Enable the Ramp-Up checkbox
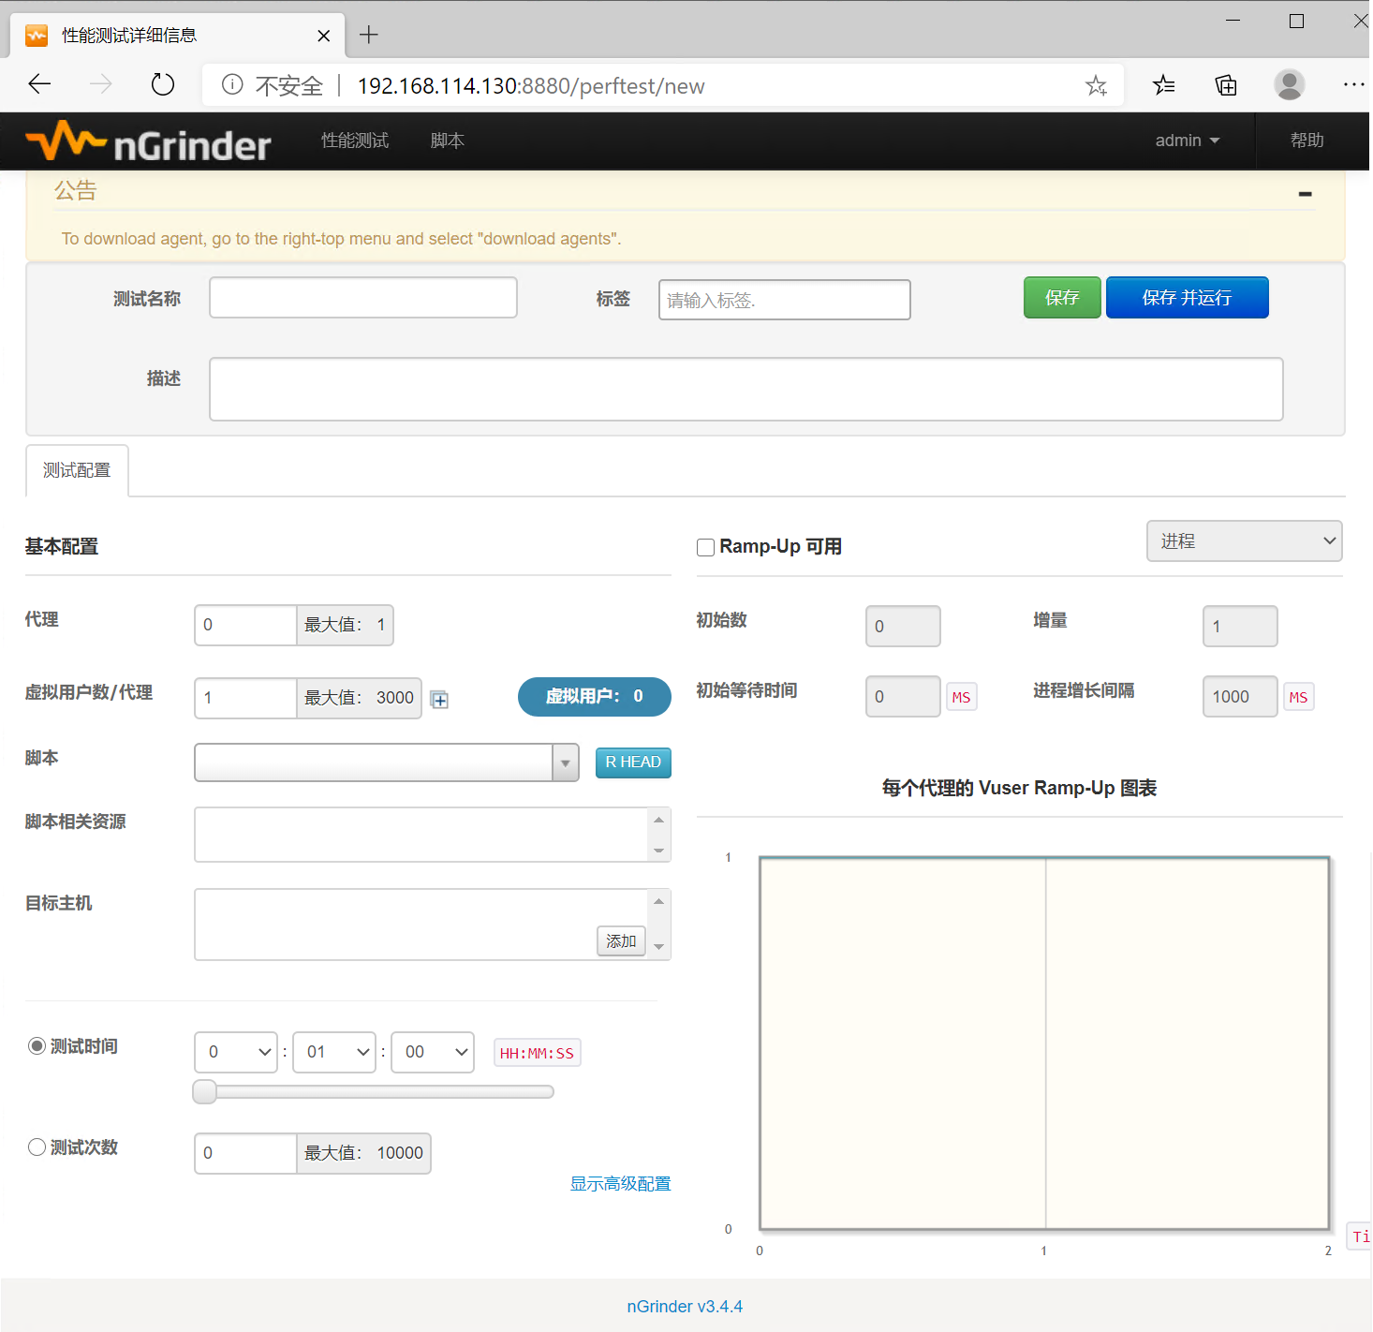The height and width of the screenshot is (1332, 1373). [706, 547]
